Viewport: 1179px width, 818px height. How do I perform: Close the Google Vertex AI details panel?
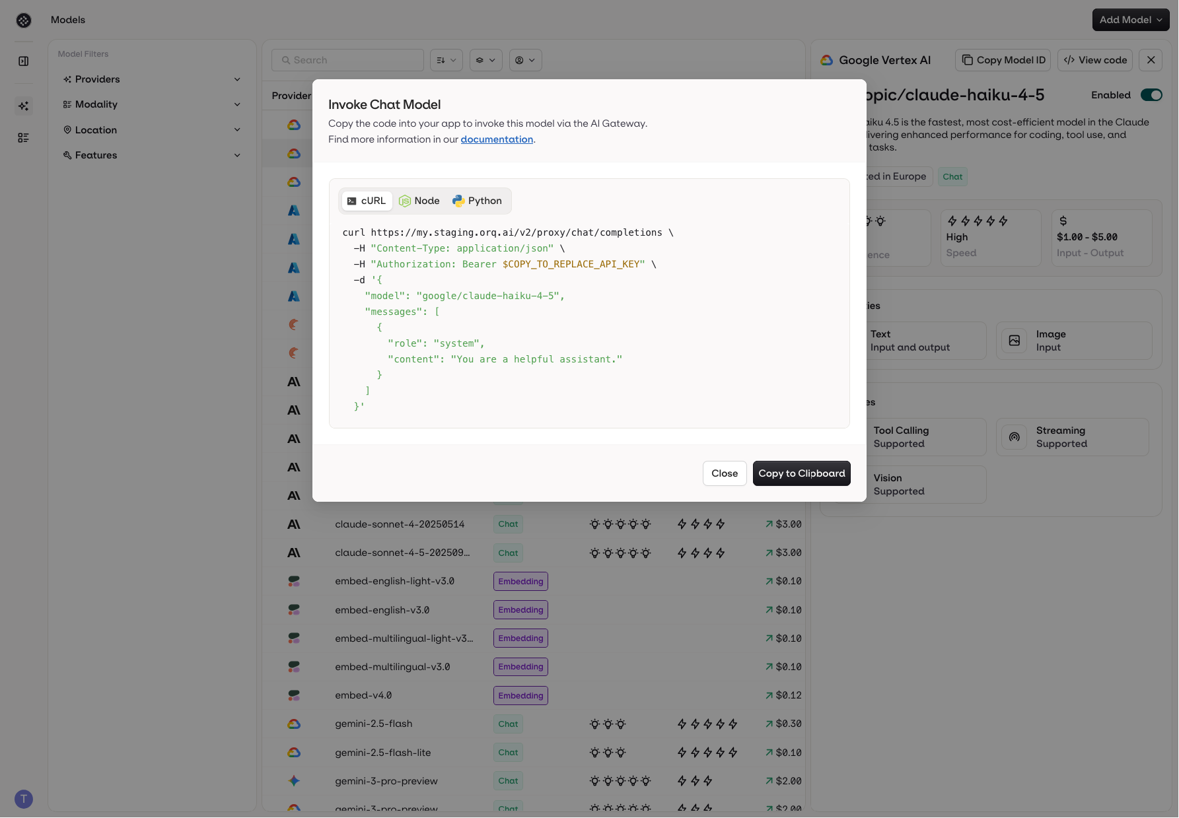pyautogui.click(x=1151, y=60)
